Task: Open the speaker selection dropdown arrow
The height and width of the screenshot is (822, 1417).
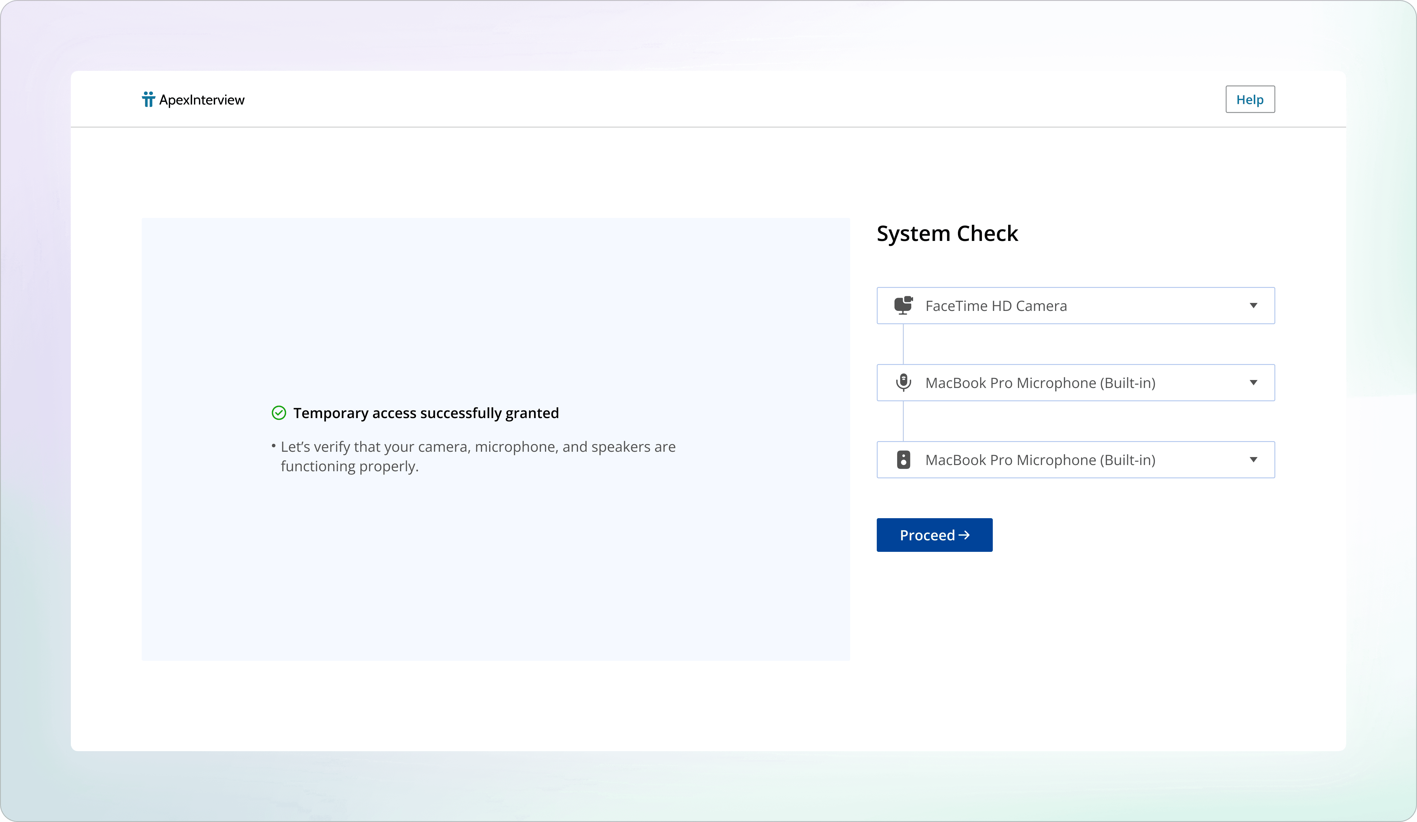Action: click(1253, 459)
